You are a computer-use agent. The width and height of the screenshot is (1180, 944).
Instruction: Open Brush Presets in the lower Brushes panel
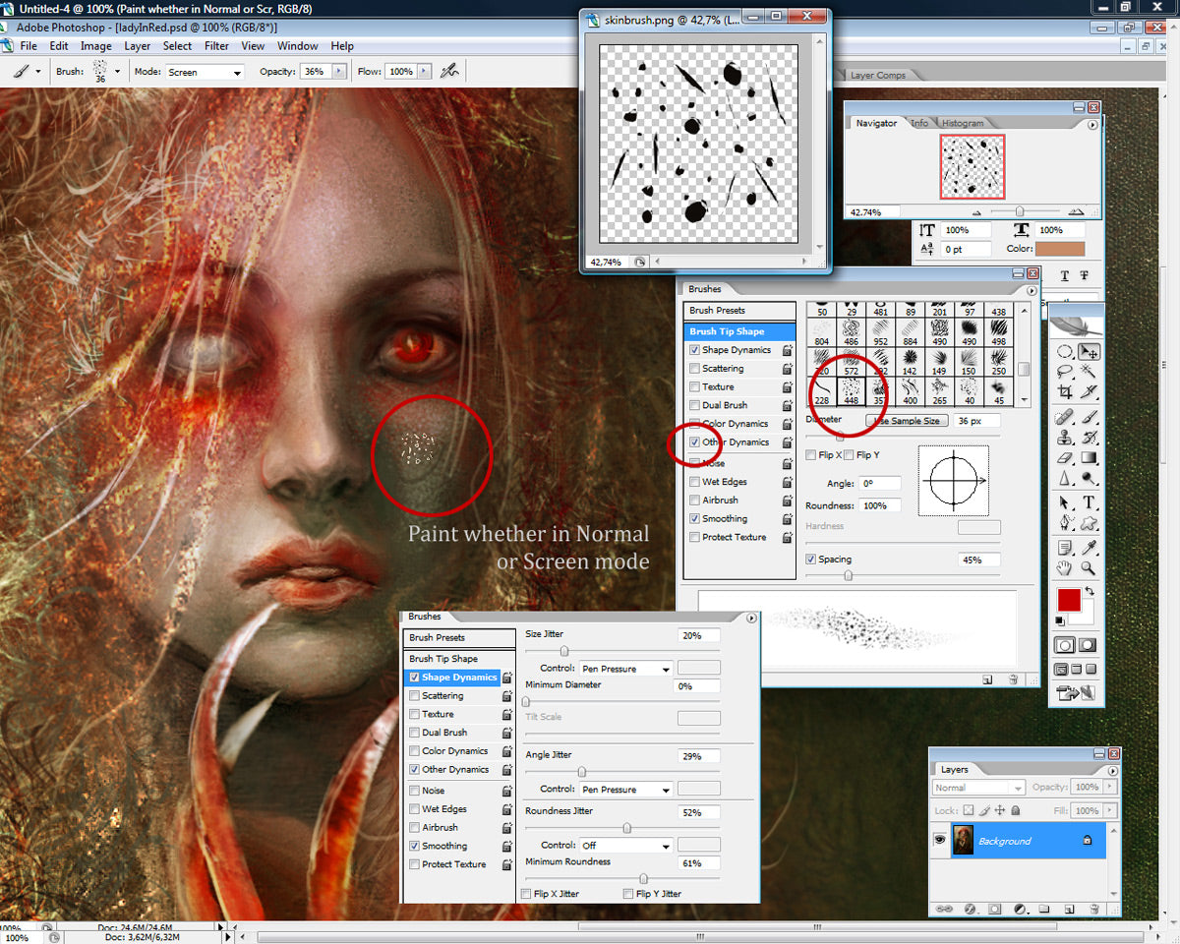point(437,638)
